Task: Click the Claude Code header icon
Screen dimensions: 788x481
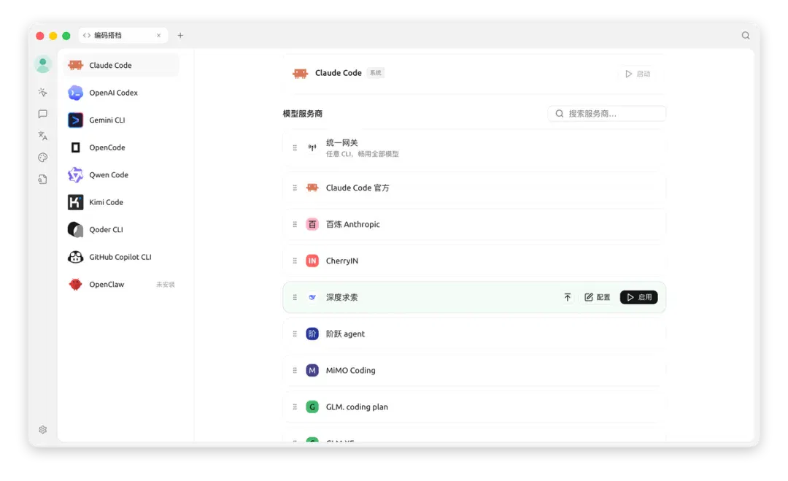Action: (x=300, y=74)
